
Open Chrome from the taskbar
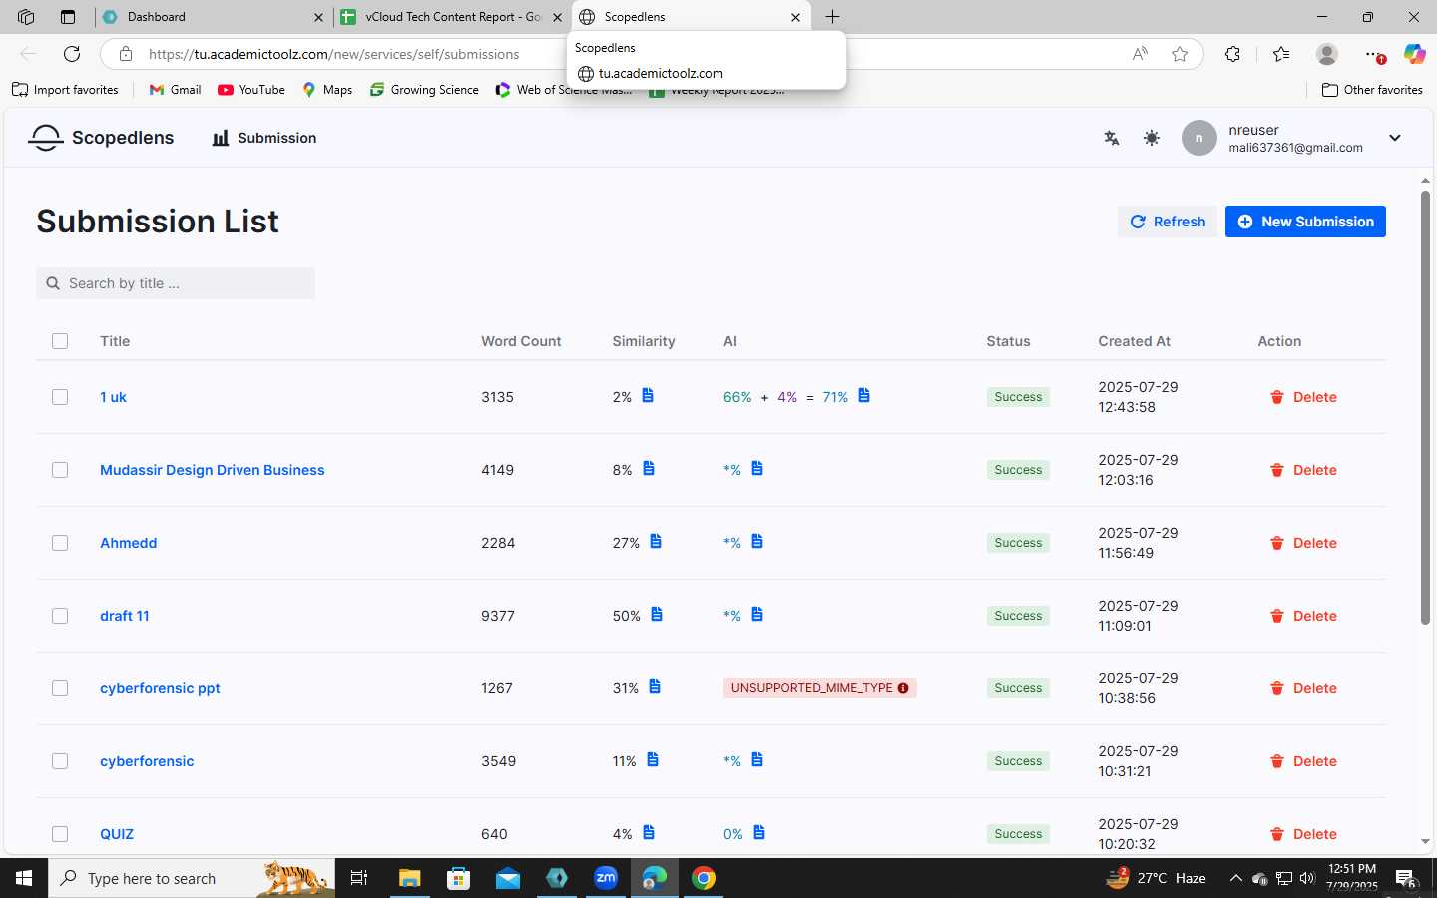704,878
